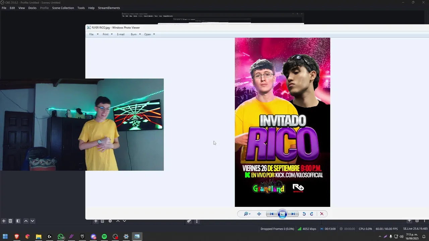Open the StreamElements menu
This screenshot has width=429, height=241.
109,8
